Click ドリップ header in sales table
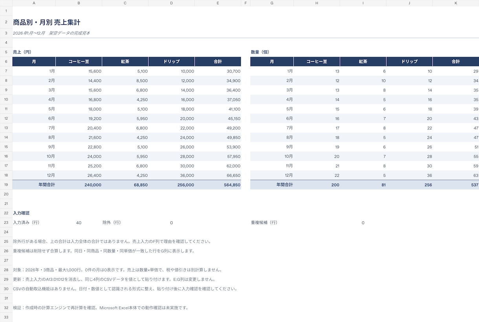 coord(172,62)
